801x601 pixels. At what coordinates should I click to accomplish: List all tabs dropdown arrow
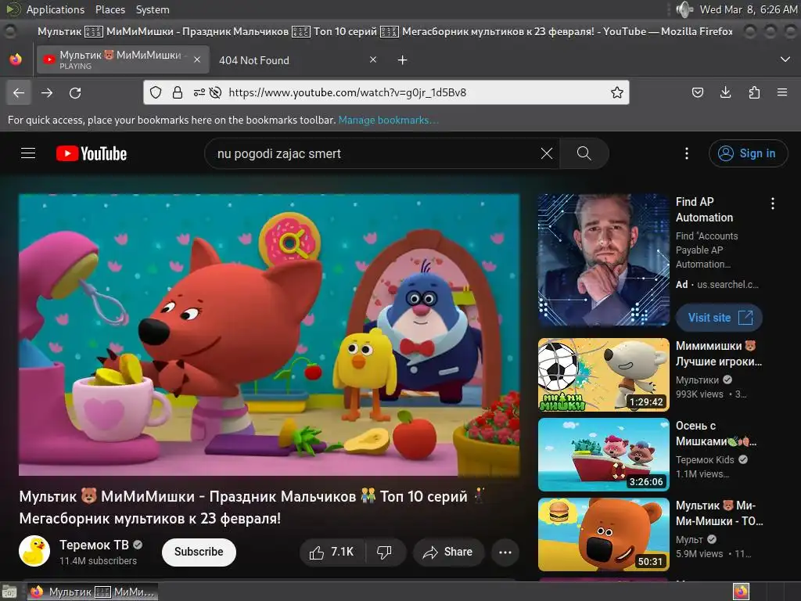pyautogui.click(x=785, y=59)
